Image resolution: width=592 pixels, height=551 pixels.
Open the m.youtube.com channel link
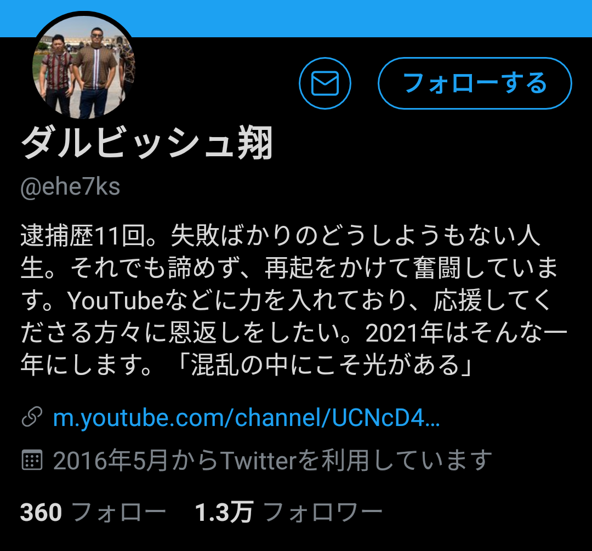tap(246, 418)
